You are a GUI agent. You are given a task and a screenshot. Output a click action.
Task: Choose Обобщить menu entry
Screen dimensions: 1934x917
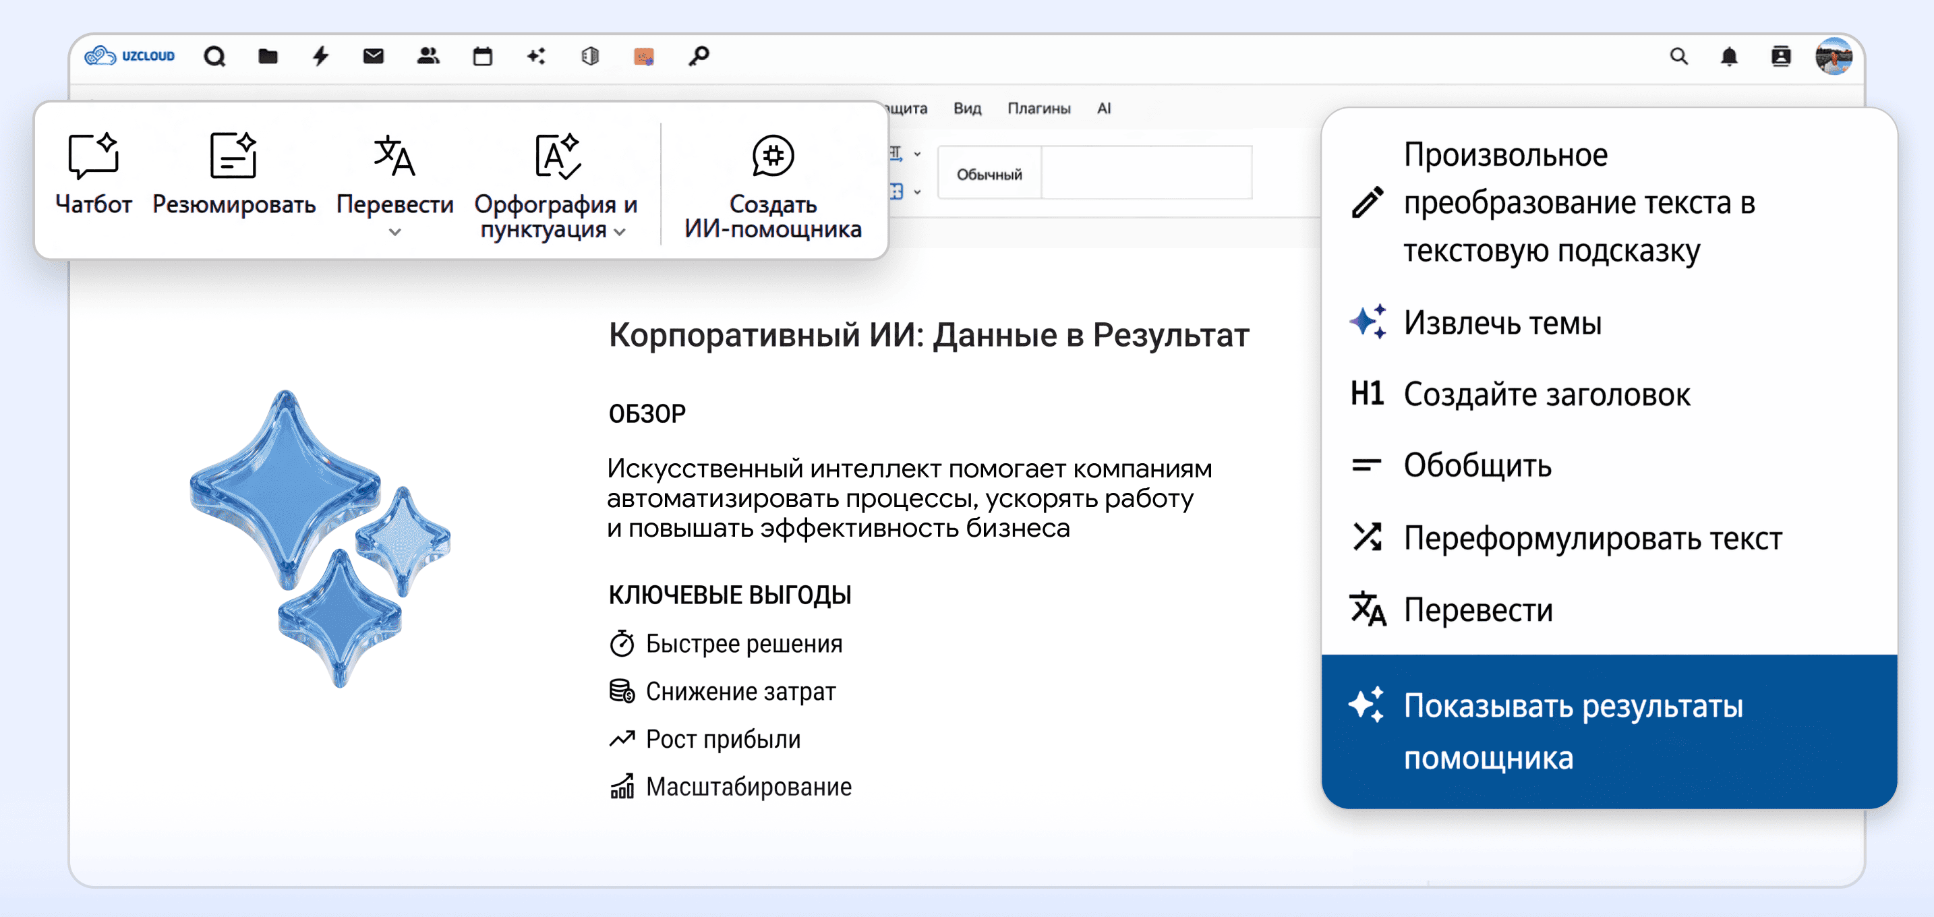point(1609,465)
